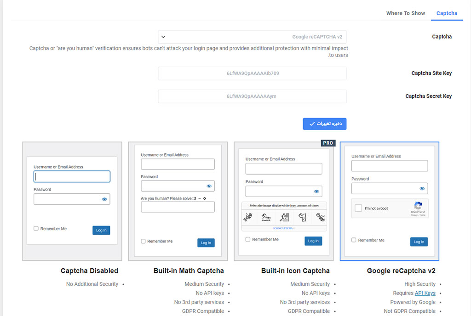Tick the I'm not a robot checkbox
The height and width of the screenshot is (316, 471).
[358, 208]
